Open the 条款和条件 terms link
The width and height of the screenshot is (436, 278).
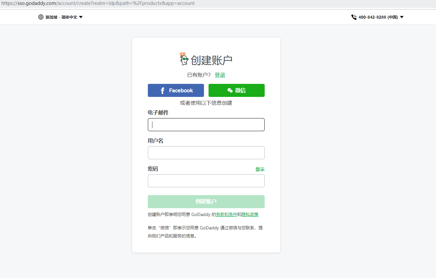pyautogui.click(x=226, y=215)
